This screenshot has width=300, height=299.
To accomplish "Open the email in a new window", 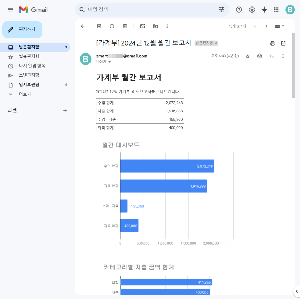I will (283, 43).
